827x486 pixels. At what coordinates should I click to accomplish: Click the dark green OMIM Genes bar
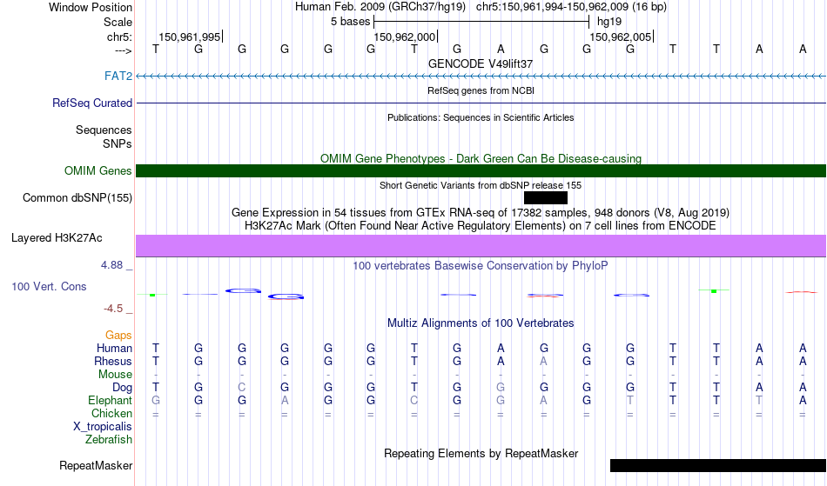pos(481,170)
